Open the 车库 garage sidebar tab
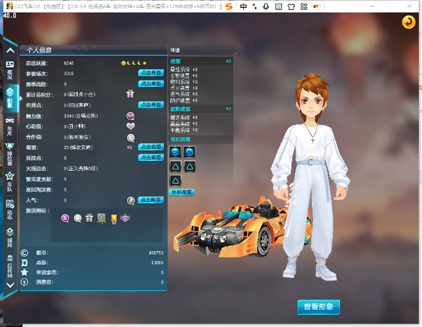The image size is (422, 327). 10,127
